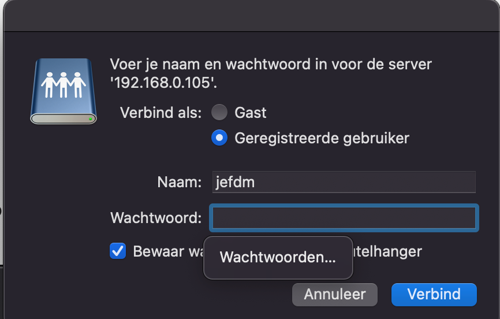
Task: Click the "Wachtwoord:" label
Action: pyautogui.click(x=156, y=218)
